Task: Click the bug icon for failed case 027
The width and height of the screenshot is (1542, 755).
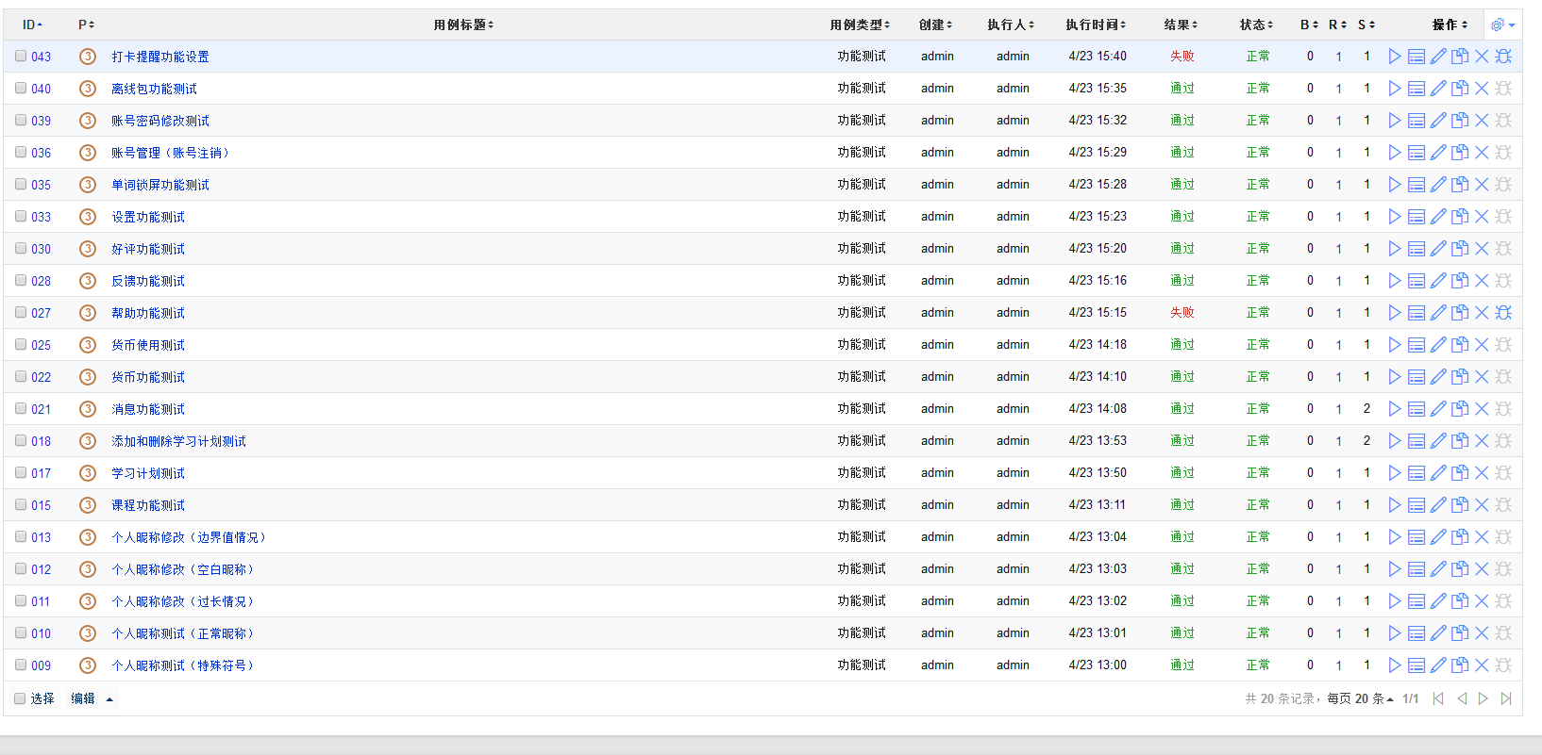Action: tap(1503, 313)
